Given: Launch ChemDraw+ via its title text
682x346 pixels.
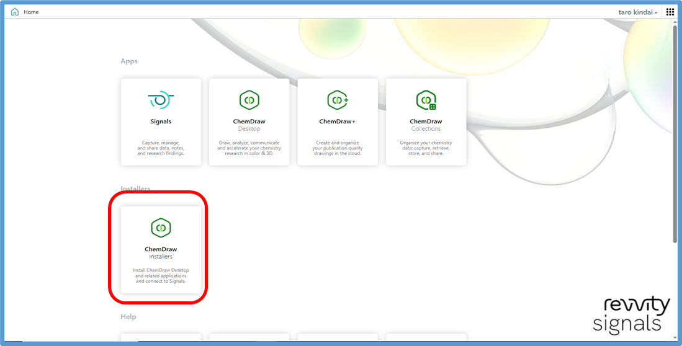Looking at the screenshot, I should [x=338, y=122].
